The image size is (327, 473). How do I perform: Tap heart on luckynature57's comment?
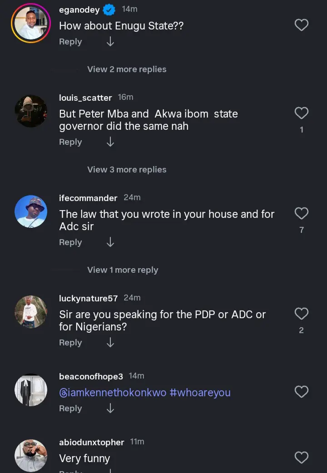click(302, 314)
